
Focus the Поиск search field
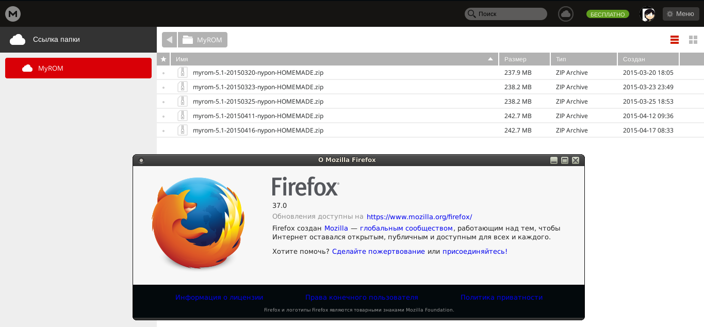(x=505, y=14)
